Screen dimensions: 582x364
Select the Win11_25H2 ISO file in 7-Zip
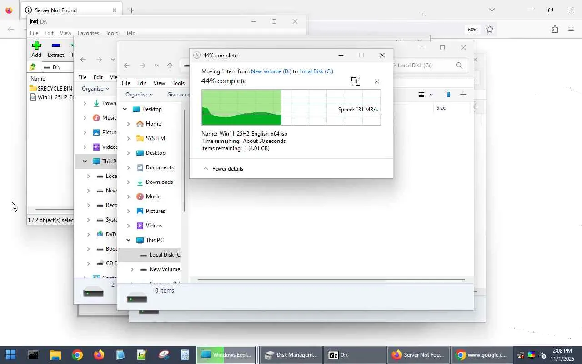click(x=51, y=97)
